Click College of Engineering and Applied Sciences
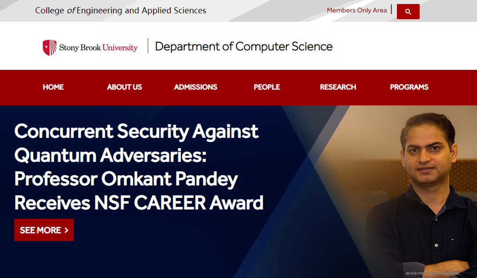The image size is (477, 278). 121,10
